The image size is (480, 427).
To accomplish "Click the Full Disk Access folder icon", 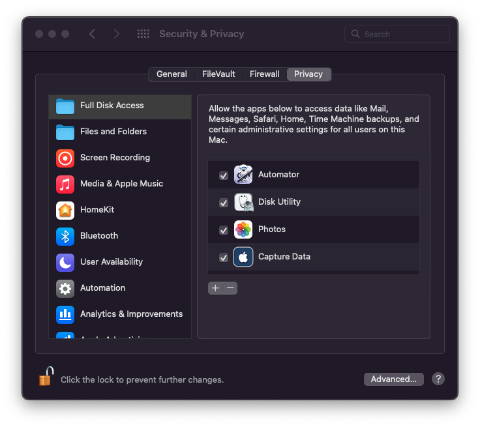I will click(65, 106).
